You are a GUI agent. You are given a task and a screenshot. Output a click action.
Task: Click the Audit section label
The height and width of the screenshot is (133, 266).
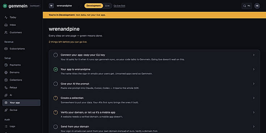(x=7, y=120)
